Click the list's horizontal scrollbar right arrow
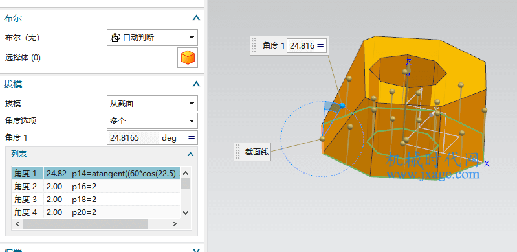This screenshot has height=252, width=517. point(175,223)
